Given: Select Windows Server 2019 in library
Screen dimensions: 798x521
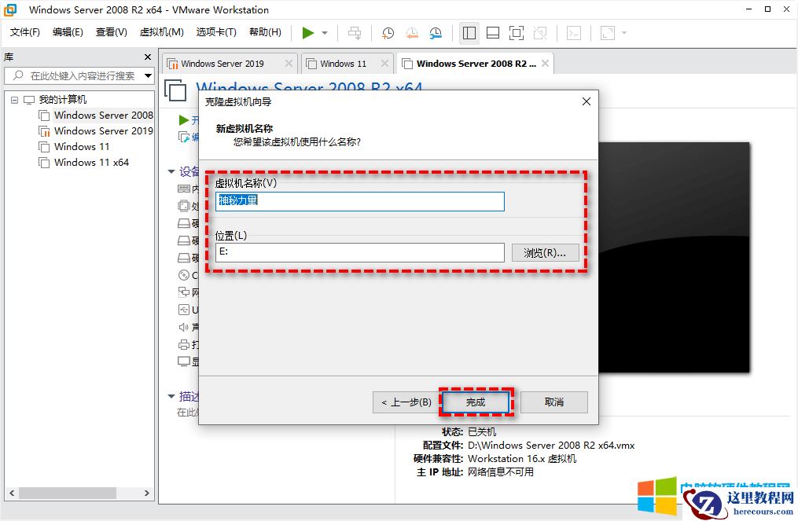Looking at the screenshot, I should point(103,131).
